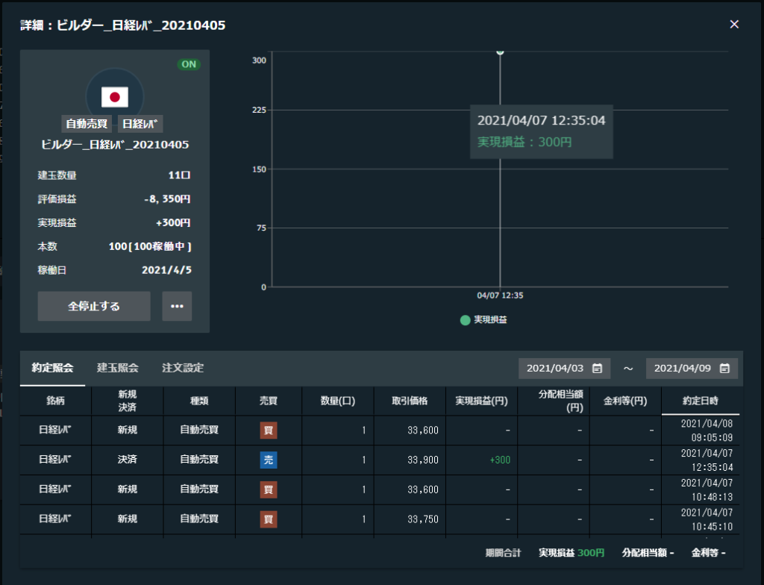Click the 実現損益(円) column header

click(x=481, y=401)
